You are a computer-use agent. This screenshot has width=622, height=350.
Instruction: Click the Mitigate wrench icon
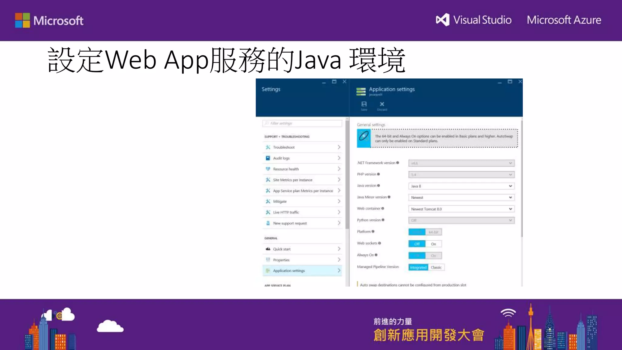pyautogui.click(x=268, y=201)
